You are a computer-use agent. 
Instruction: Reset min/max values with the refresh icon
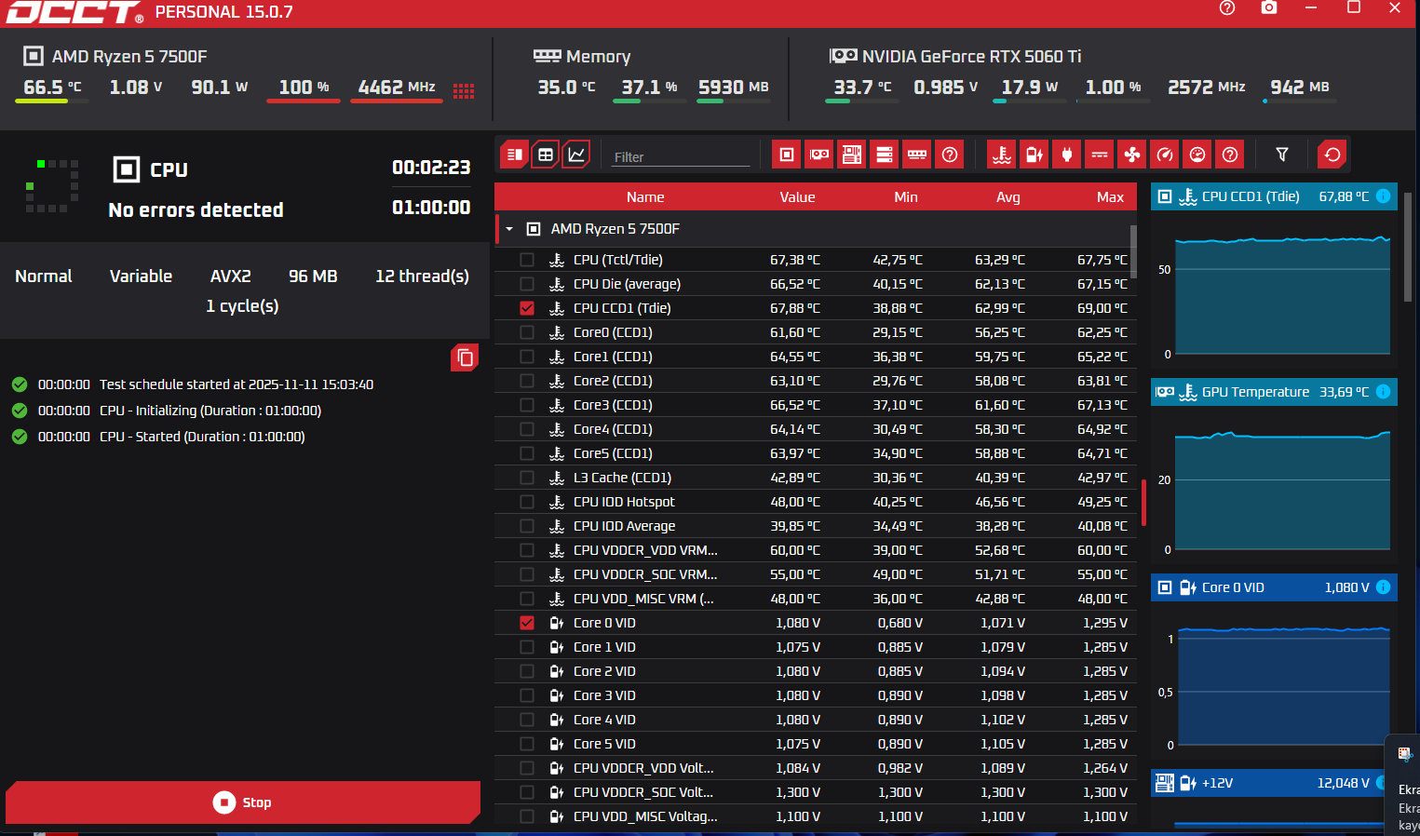tap(1332, 155)
